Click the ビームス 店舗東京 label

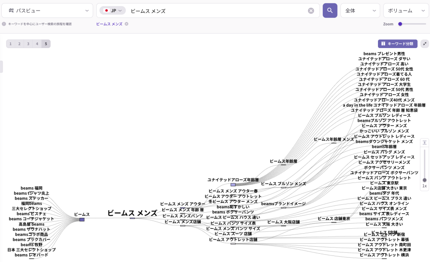point(334,218)
